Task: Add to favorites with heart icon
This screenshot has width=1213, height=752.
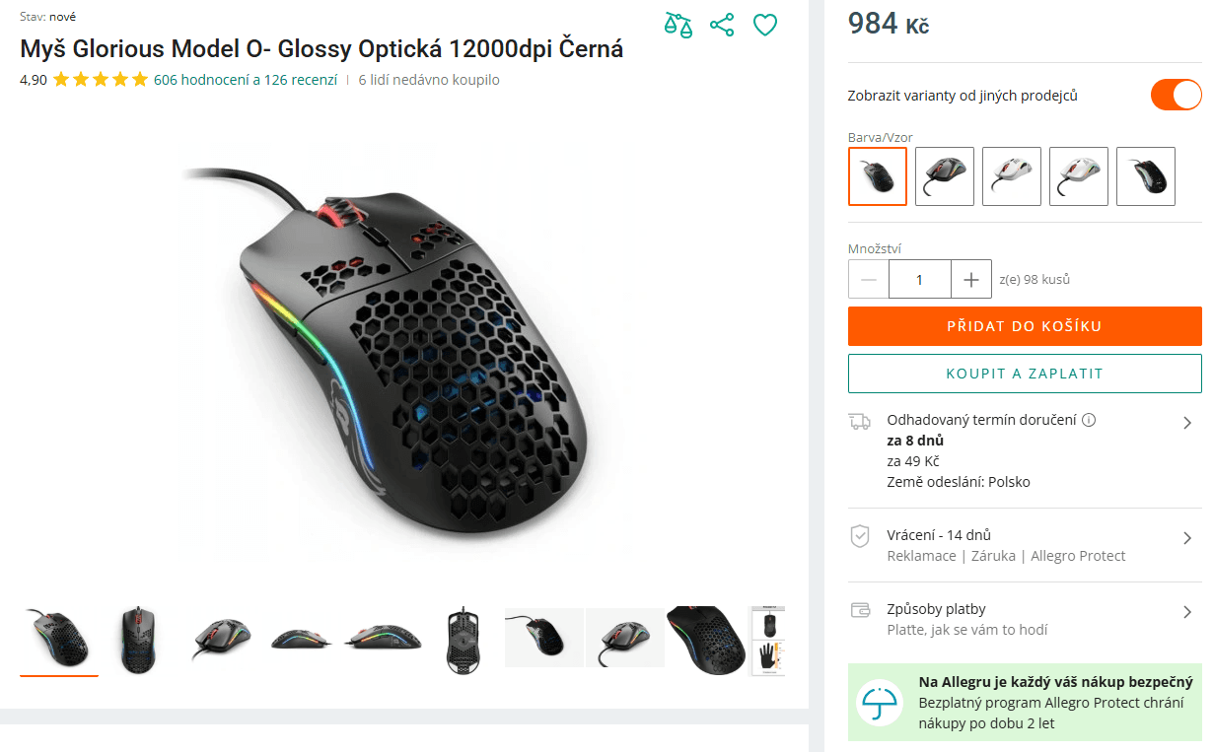Action: pyautogui.click(x=765, y=25)
